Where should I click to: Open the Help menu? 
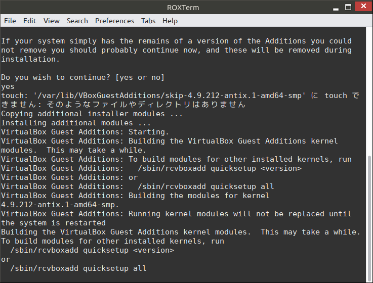170,21
